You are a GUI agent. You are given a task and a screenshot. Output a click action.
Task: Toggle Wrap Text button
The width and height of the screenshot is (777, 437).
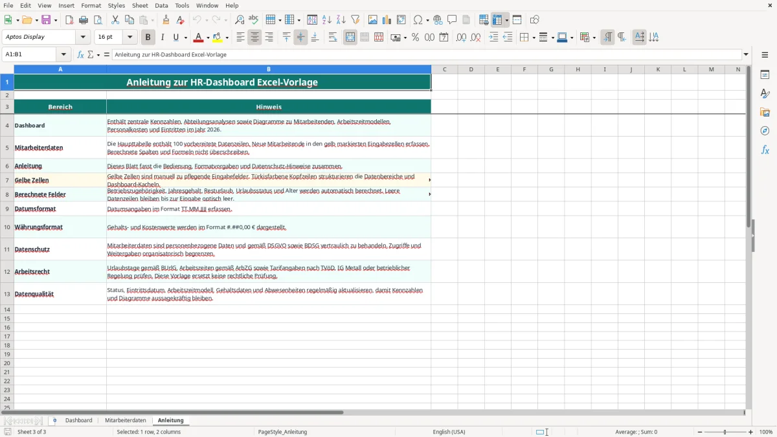(333, 38)
